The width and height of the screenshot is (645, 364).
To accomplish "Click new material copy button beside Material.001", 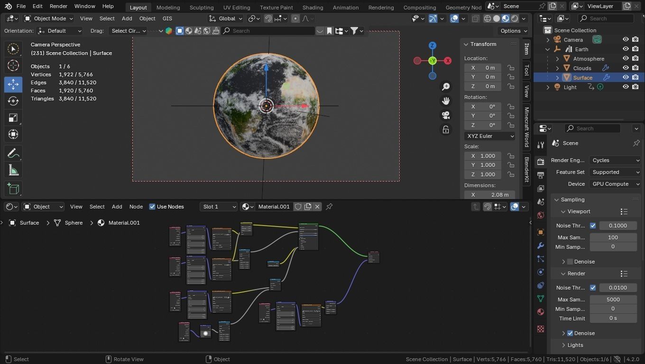I will (x=308, y=207).
